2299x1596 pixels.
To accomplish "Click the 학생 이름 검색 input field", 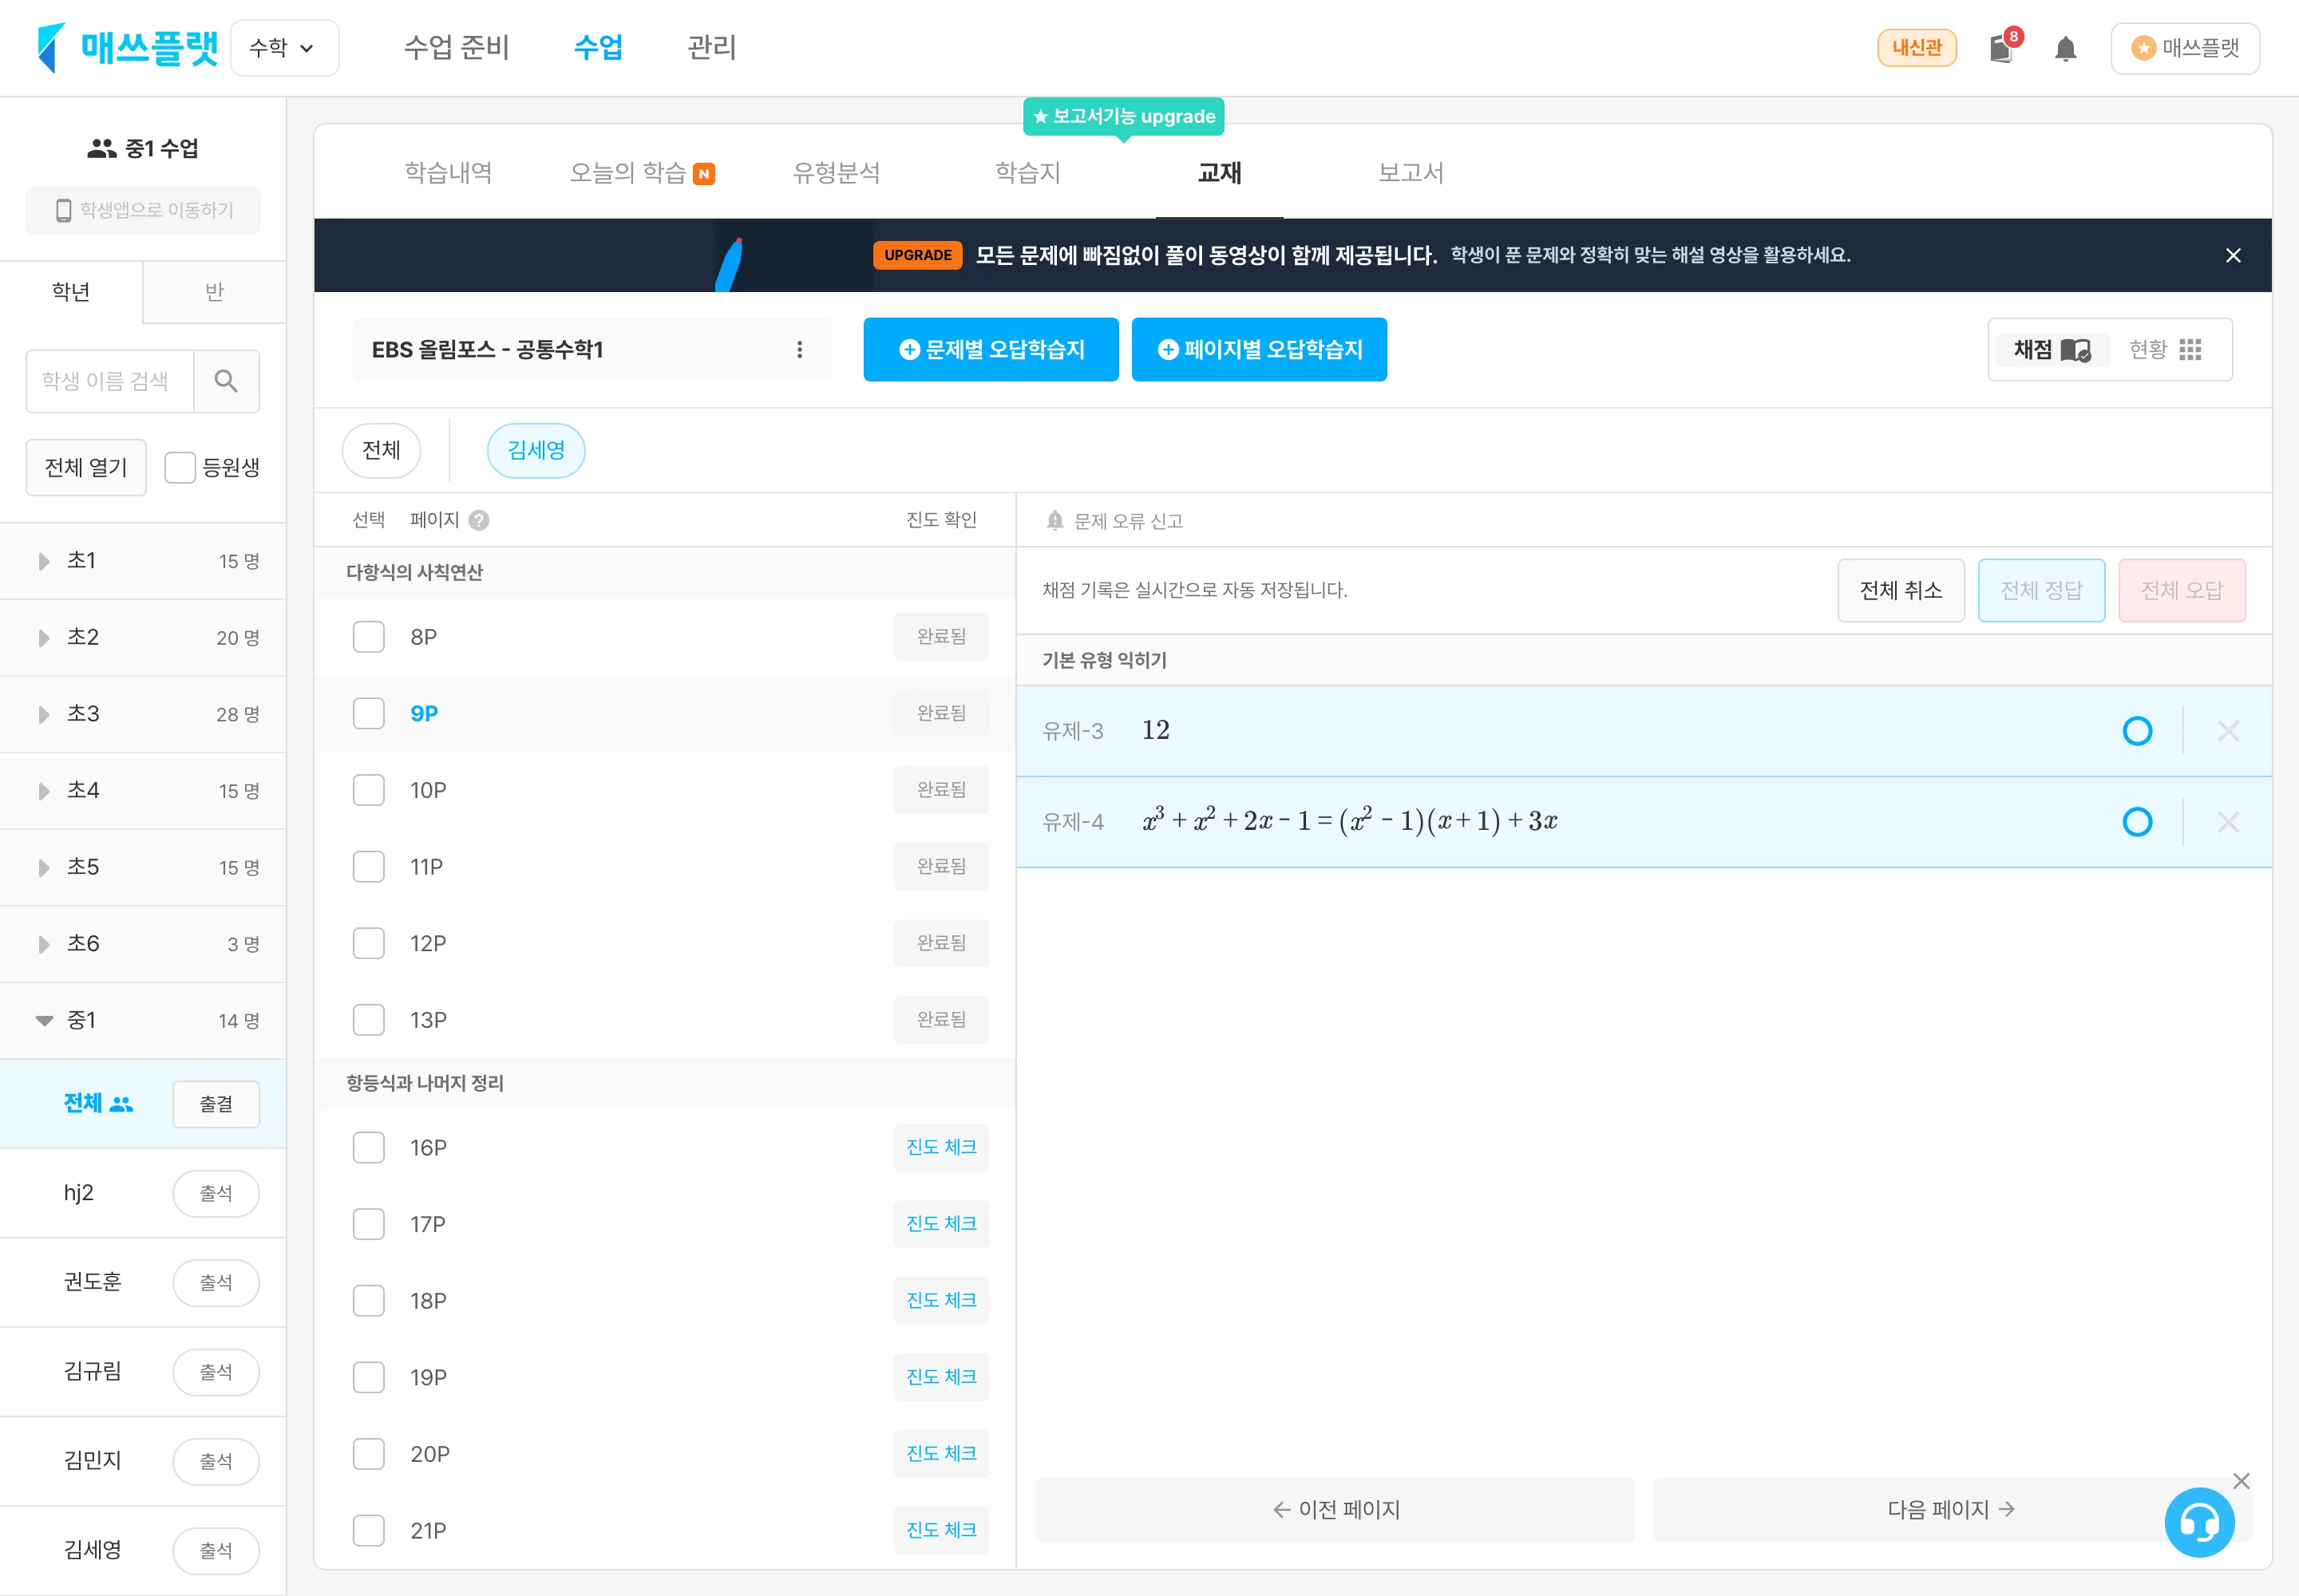I will (x=110, y=381).
